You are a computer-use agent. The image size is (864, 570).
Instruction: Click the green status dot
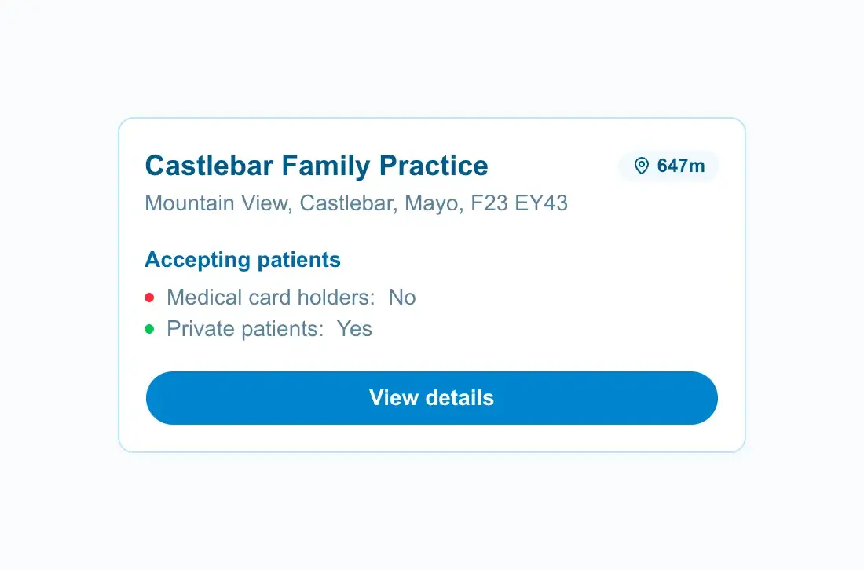149,329
